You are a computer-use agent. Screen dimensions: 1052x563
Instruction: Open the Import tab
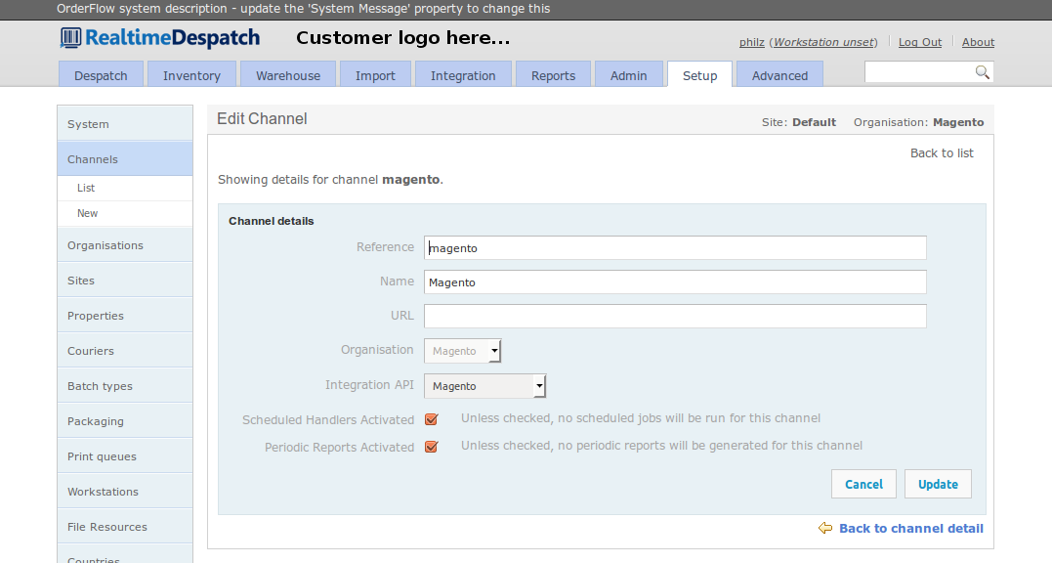pos(375,74)
